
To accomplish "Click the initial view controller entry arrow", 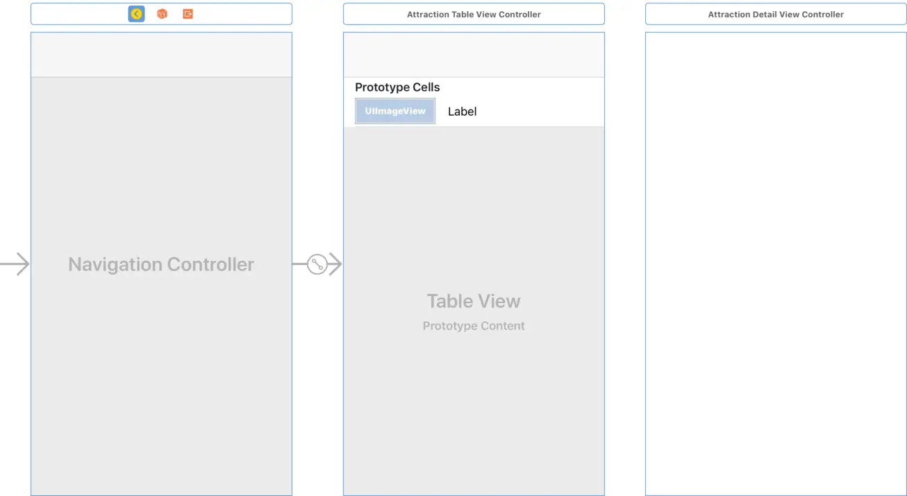I will 15,264.
